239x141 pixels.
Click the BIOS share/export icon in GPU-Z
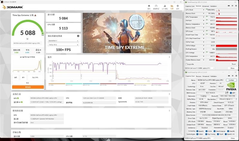tap(227, 93)
